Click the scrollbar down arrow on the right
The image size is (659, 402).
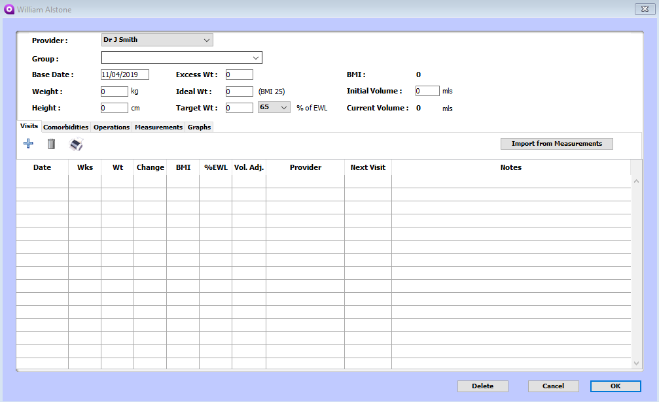click(635, 363)
